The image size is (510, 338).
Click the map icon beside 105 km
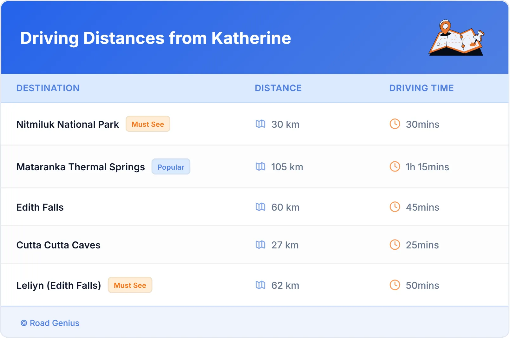point(260,166)
